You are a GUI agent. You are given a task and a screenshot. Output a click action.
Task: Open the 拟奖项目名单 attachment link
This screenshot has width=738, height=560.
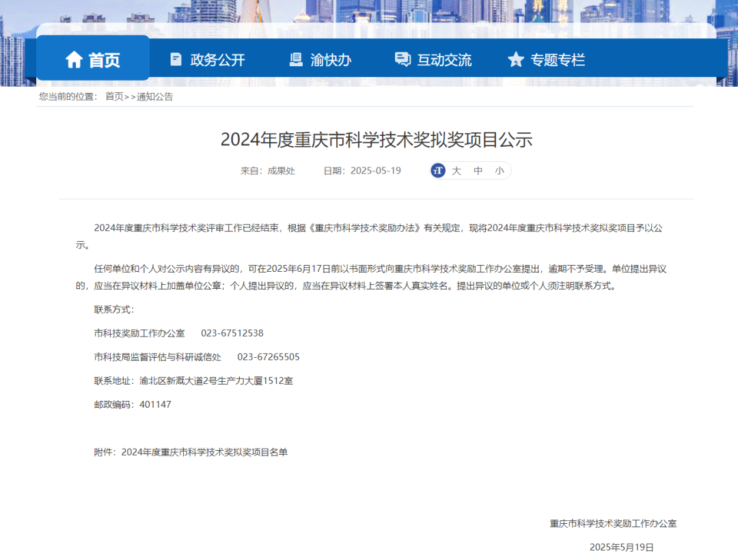204,452
